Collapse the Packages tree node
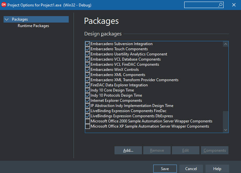This screenshot has width=241, height=173. click(x=6, y=19)
